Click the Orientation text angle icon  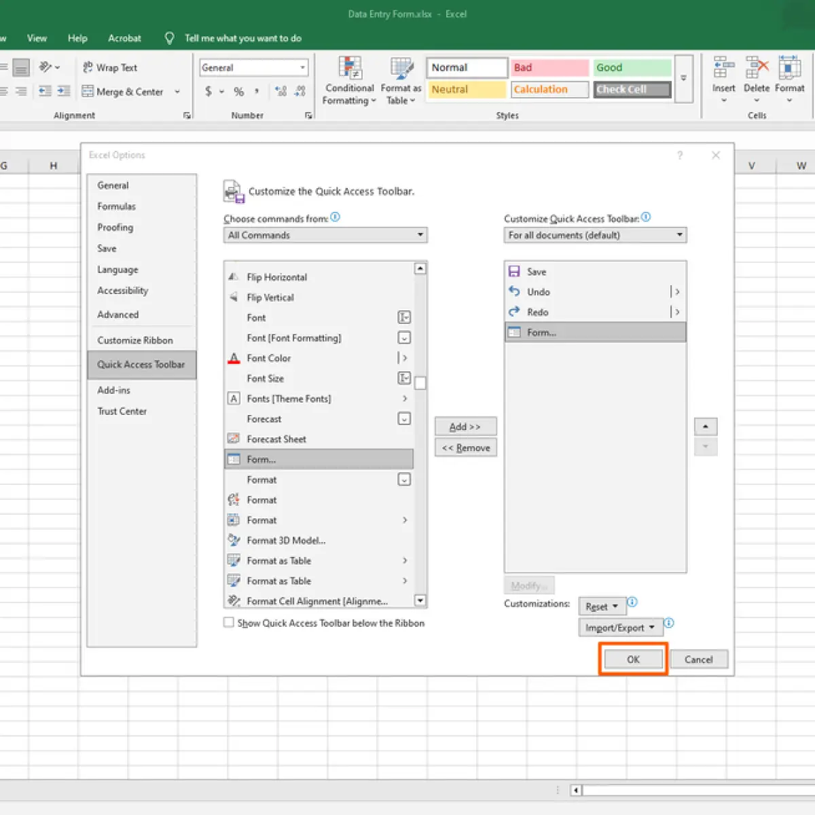[46, 67]
